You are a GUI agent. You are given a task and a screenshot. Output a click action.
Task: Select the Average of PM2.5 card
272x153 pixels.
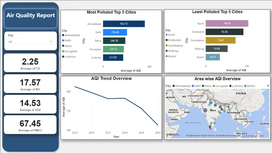30,125
